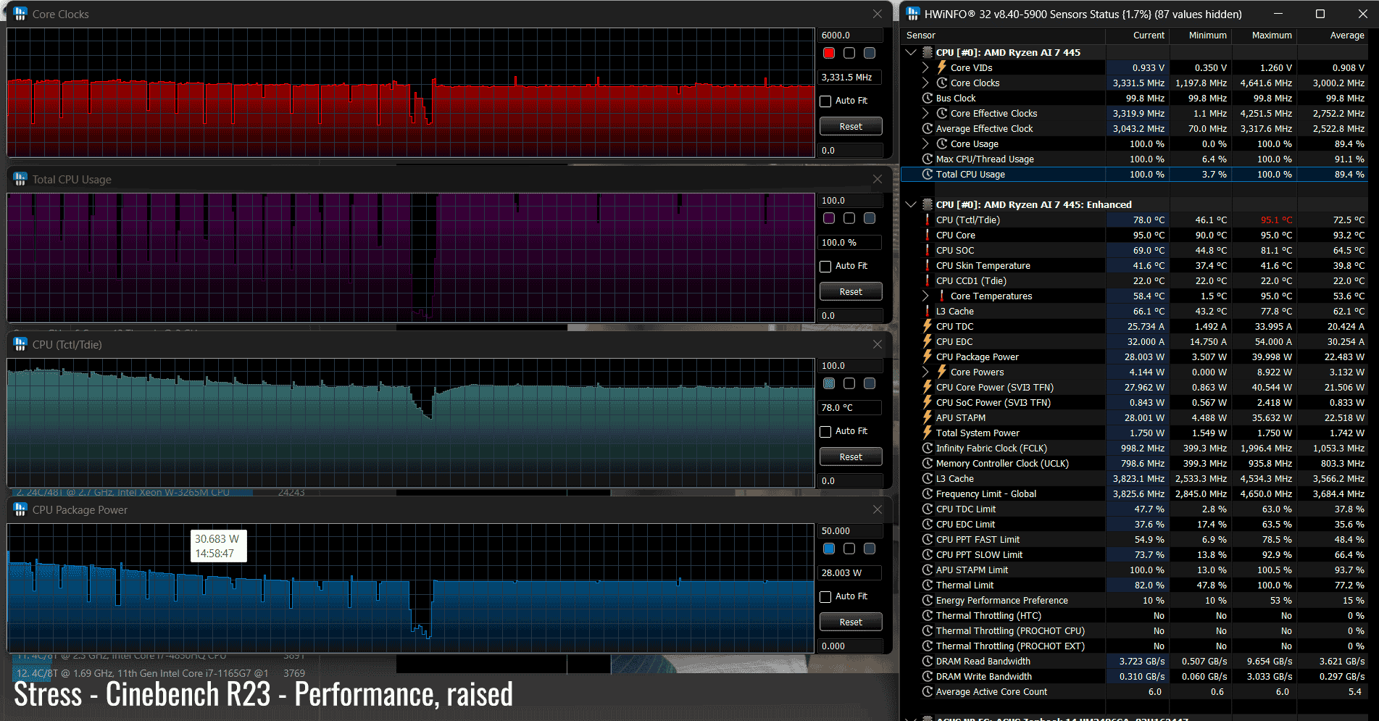Screen dimensions: 1379x721
Task: Expand the Core Clocks sensor row
Action: pos(925,83)
